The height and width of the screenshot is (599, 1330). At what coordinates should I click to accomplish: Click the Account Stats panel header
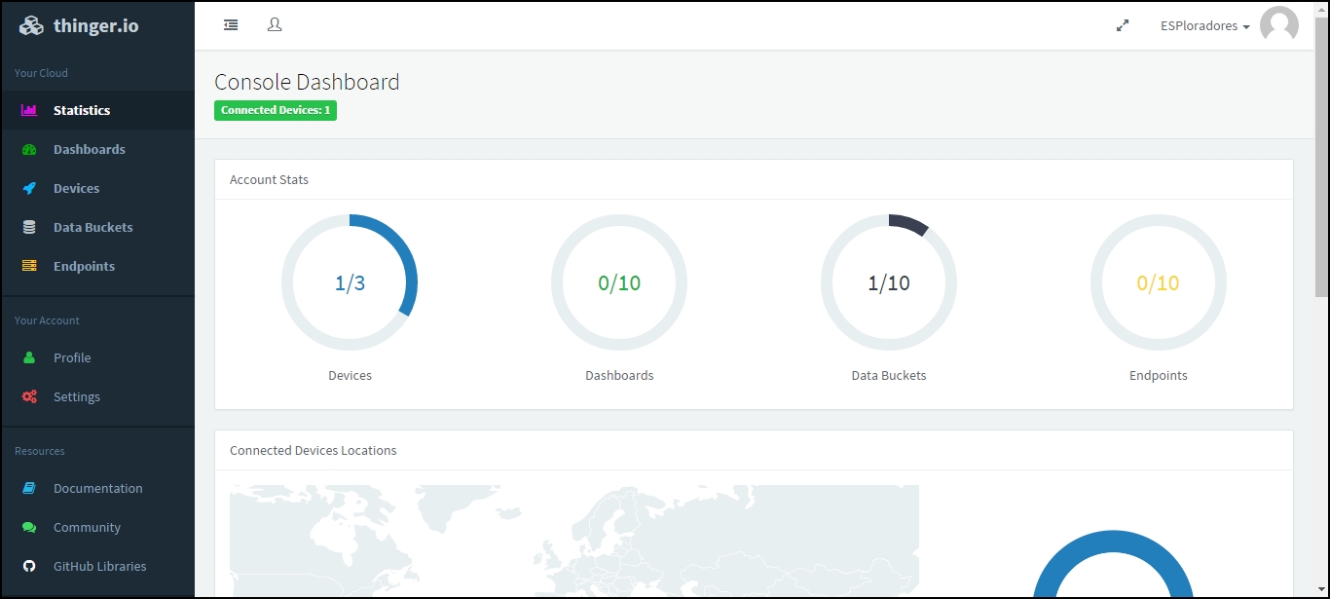tap(754, 179)
